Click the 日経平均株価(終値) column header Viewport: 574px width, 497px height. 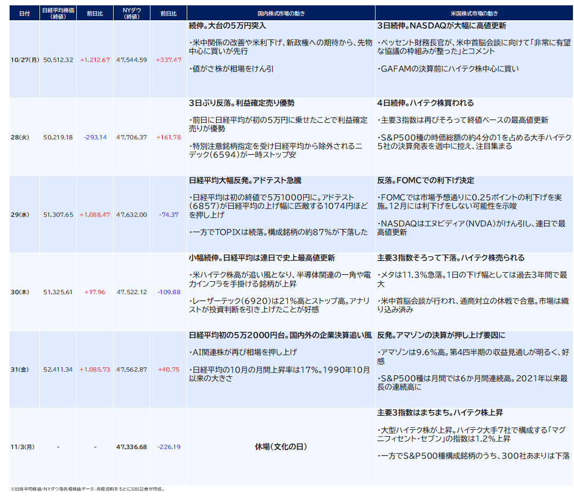point(58,13)
